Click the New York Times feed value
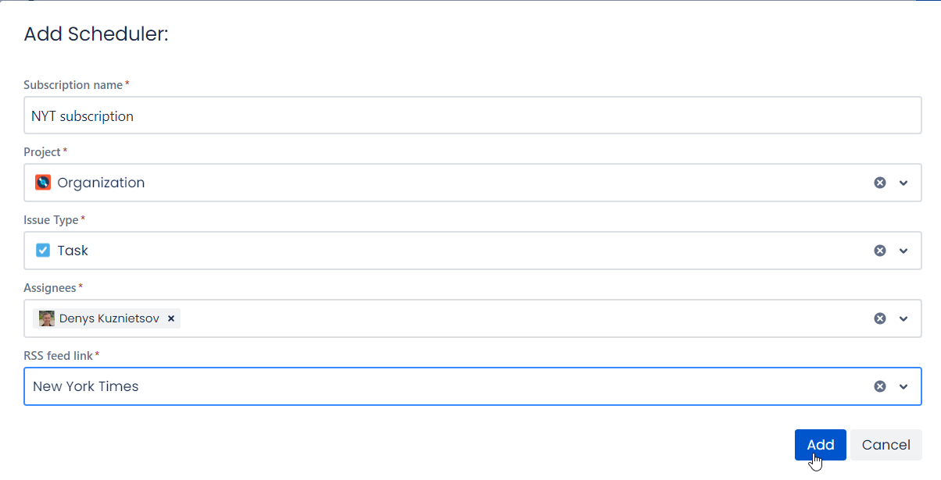941x480 pixels. (86, 386)
